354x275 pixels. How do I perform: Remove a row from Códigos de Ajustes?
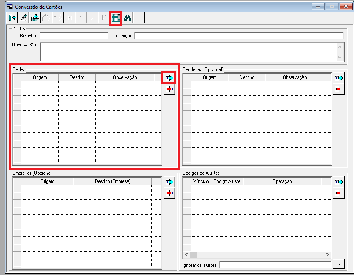339,193
